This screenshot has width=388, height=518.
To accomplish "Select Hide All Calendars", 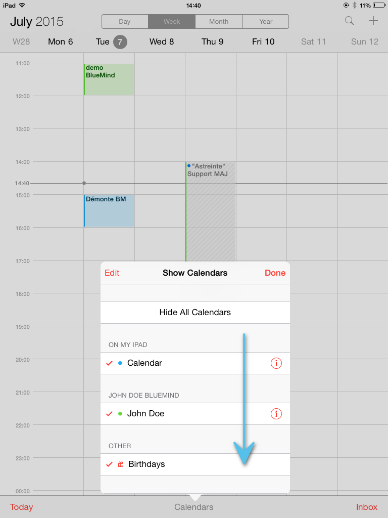I will [195, 313].
